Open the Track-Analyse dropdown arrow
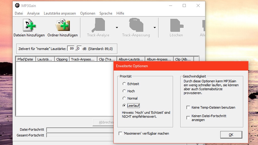 coord(117,27)
